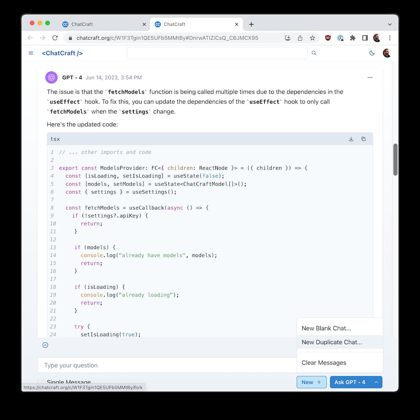Image resolution: width=420 pixels, height=420 pixels.
Task: Open the GPT-4 message options menu
Action: tap(370, 77)
